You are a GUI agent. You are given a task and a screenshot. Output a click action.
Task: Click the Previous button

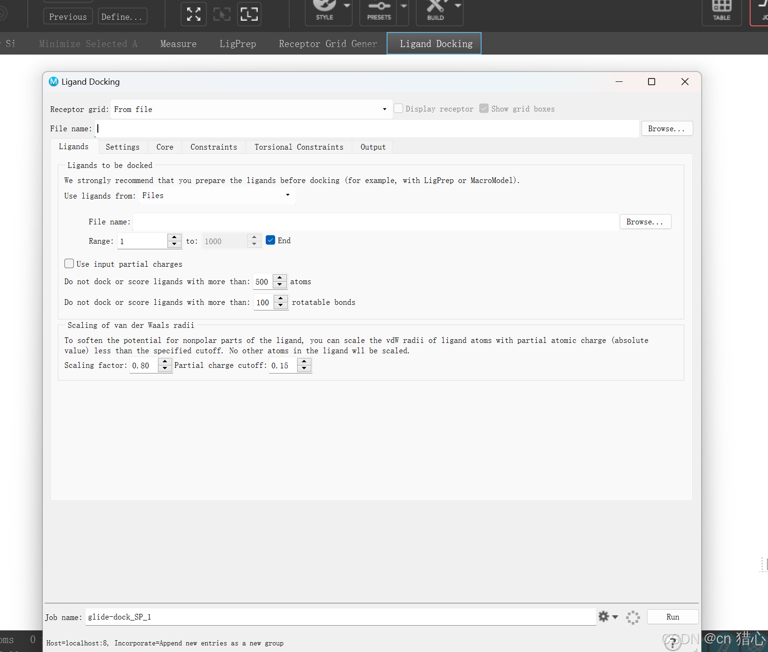pos(68,16)
